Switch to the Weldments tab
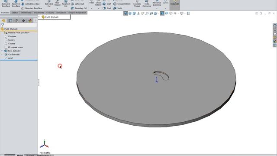This screenshot has height=156, width=277. pyautogui.click(x=39, y=13)
